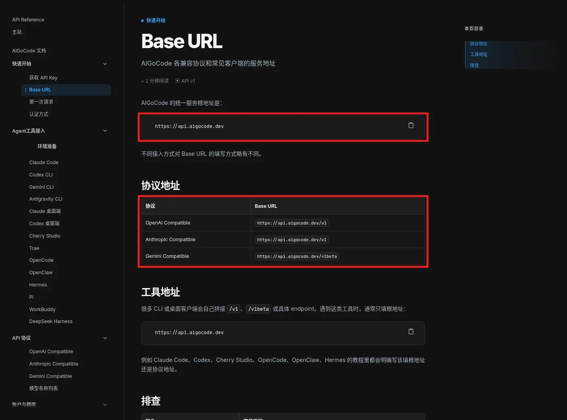This screenshot has height=420, width=567.
Task: Copy the root URL in the first code block
Action: 411,125
